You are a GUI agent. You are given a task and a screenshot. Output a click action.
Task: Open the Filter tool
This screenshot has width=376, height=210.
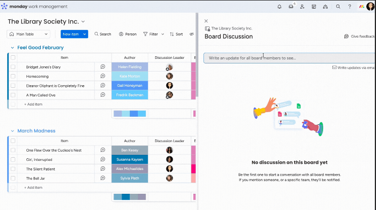(151, 34)
